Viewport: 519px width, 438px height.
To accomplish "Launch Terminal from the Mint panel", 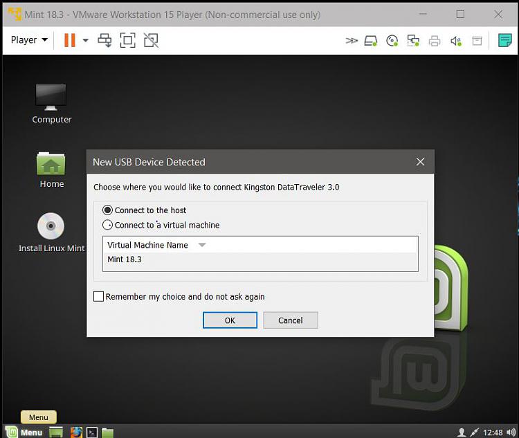I will pos(92,432).
